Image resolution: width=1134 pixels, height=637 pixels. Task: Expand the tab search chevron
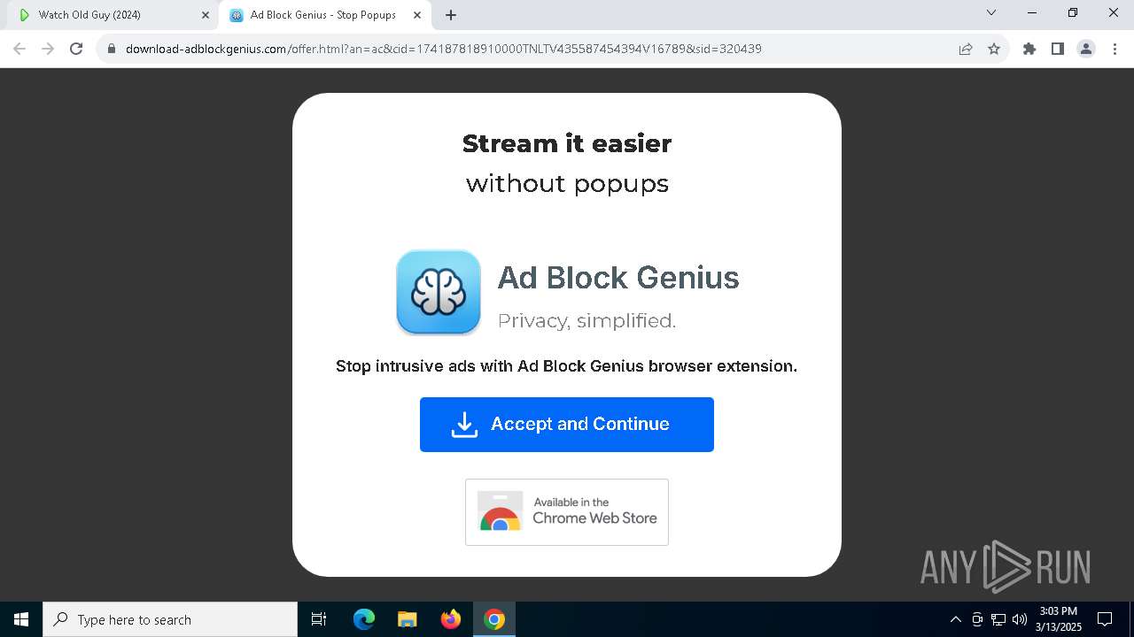tap(991, 12)
